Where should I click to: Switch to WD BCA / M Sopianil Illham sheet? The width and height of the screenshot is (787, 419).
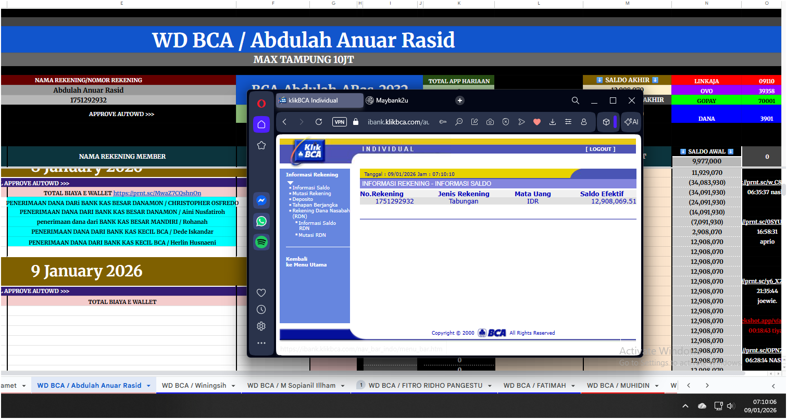pos(292,386)
